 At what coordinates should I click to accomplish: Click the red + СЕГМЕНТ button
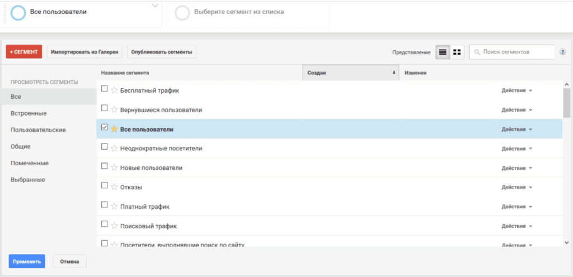point(24,52)
